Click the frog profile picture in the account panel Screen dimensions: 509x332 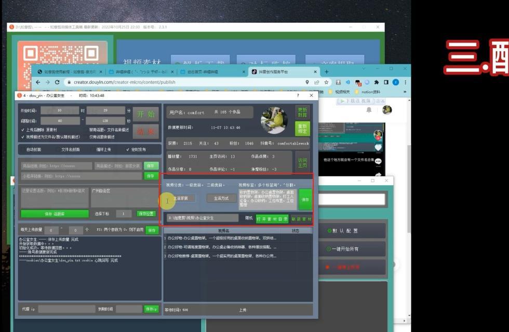pyautogui.click(x=275, y=120)
